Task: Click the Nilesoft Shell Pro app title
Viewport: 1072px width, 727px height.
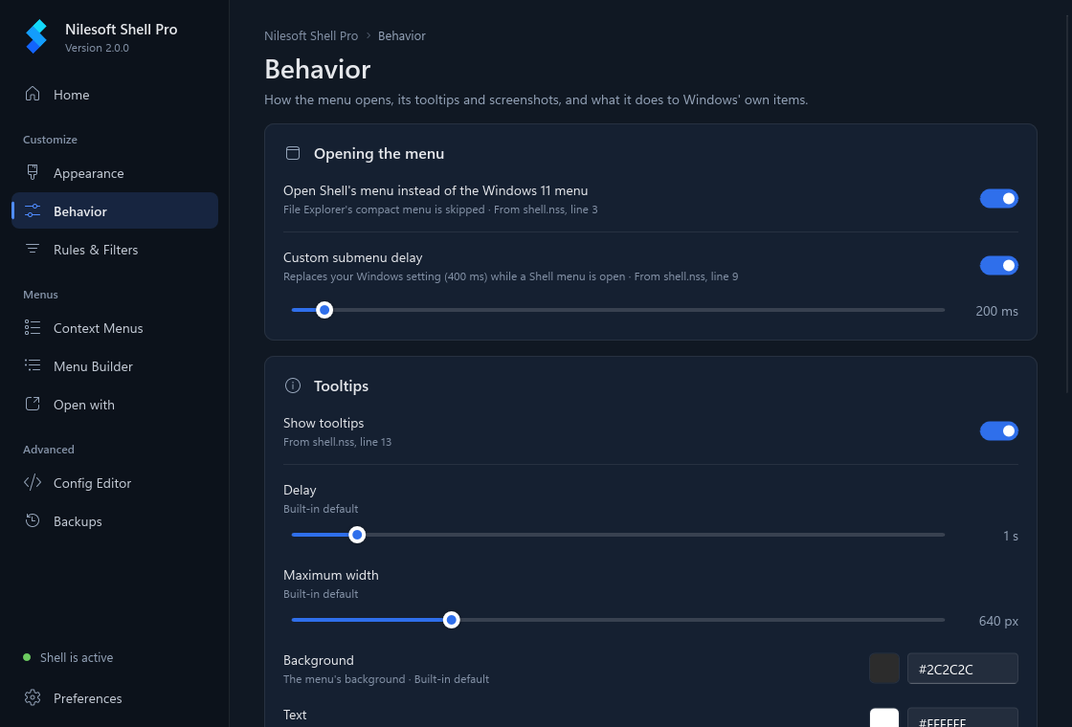Action: 121,30
